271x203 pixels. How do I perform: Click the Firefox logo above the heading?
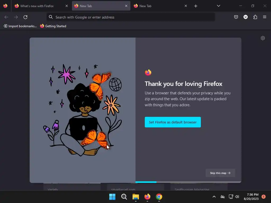148,72
